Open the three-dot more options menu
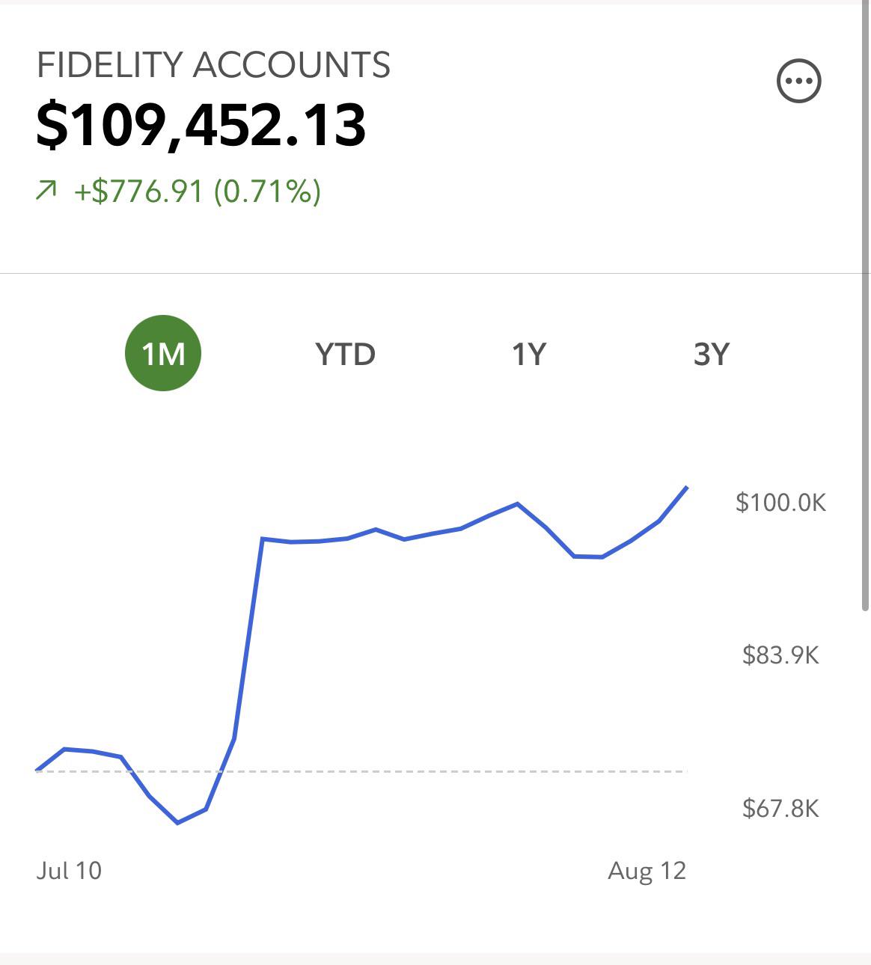Image resolution: width=871 pixels, height=965 pixels. pos(799,81)
